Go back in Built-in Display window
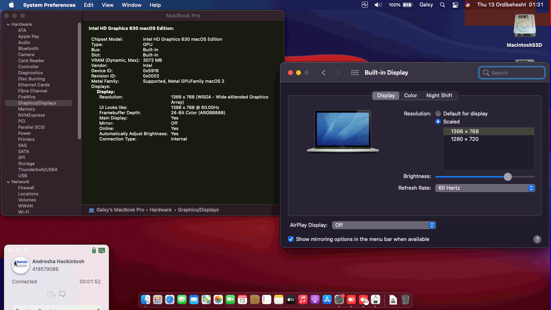The width and height of the screenshot is (551, 310). tap(324, 73)
